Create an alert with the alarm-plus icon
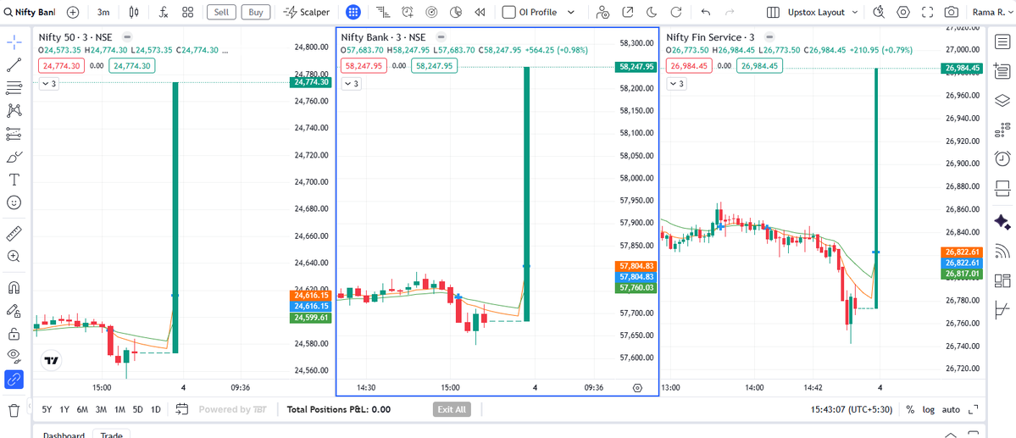The image size is (1016, 438). pyautogui.click(x=408, y=12)
